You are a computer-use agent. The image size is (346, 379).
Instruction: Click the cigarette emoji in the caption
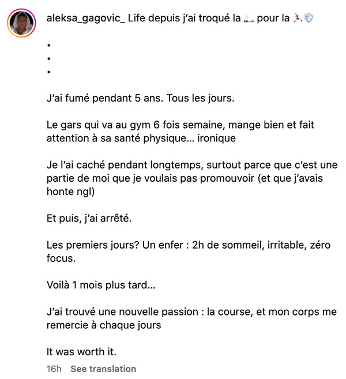[x=249, y=18]
